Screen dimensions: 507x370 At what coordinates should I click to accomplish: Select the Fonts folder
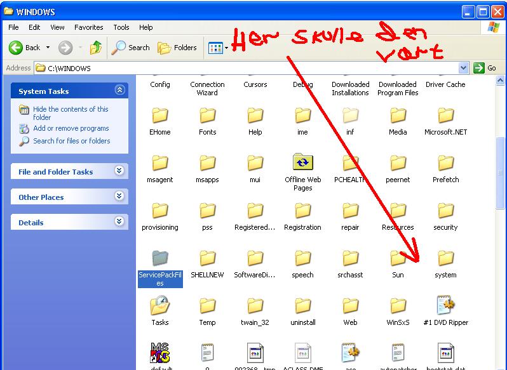click(x=207, y=122)
